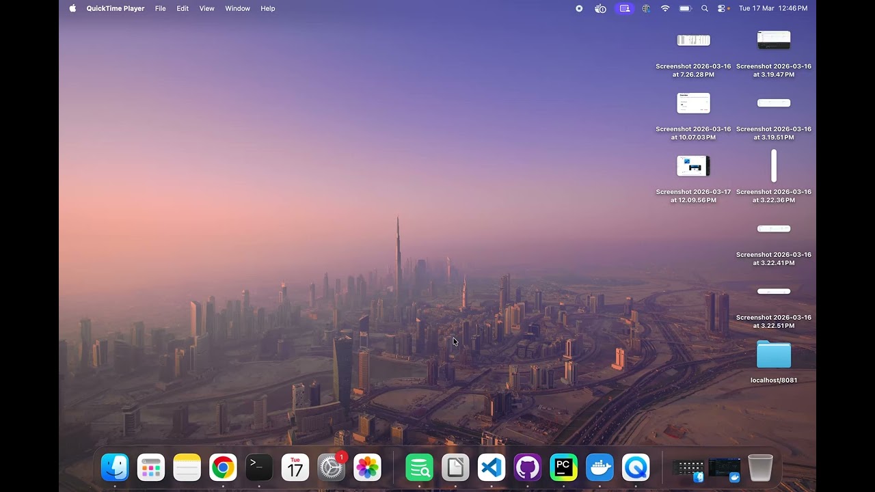Open the Edit menu
This screenshot has height=492, width=875.
coord(183,8)
